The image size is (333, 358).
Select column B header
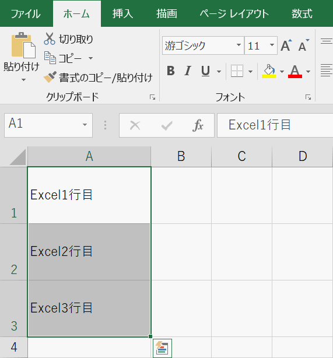(x=181, y=156)
